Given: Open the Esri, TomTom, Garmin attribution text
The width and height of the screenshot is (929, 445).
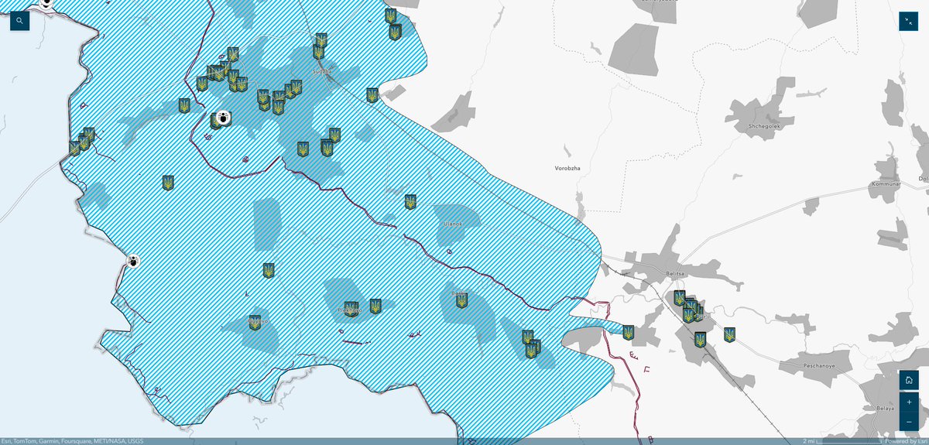Looking at the screenshot, I should [72, 441].
